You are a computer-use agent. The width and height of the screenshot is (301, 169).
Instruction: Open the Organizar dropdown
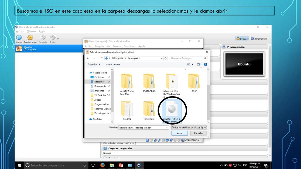[x=94, y=65]
